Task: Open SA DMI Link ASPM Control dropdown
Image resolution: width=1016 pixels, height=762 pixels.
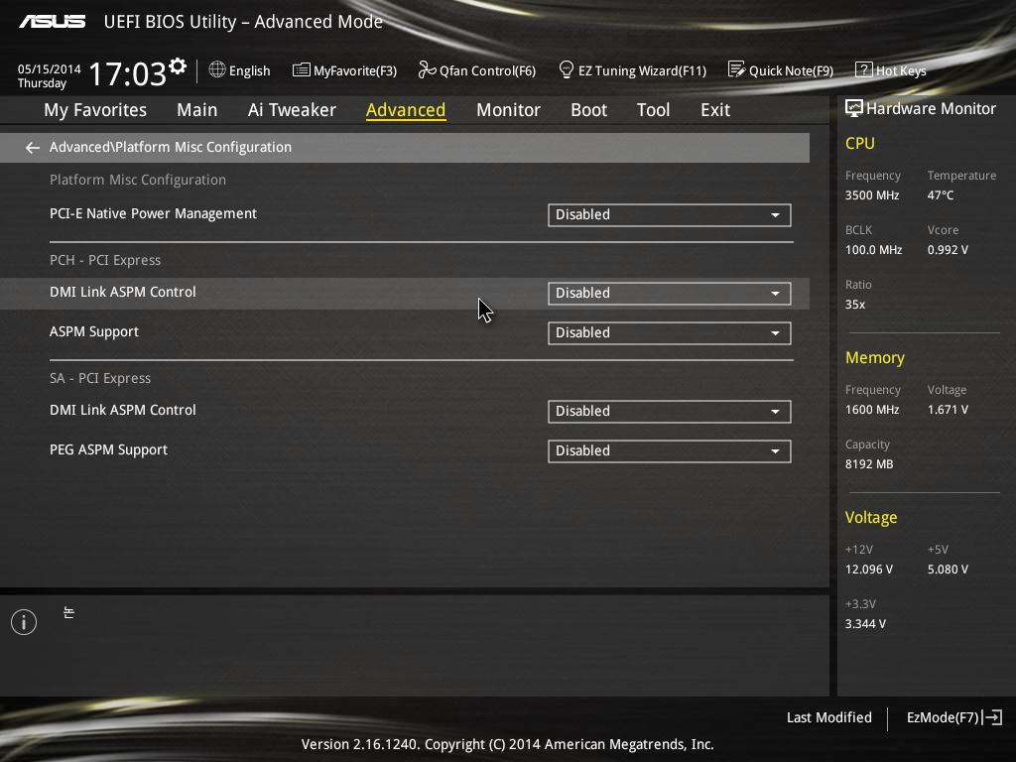Action: (x=670, y=412)
